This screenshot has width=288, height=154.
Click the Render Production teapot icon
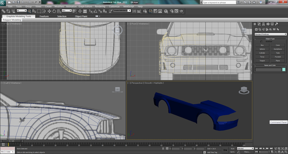(182, 11)
